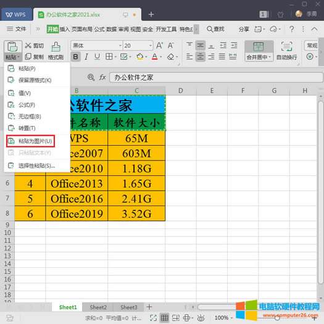Click the normal grid view icon
324x324 pixels.
point(165,318)
